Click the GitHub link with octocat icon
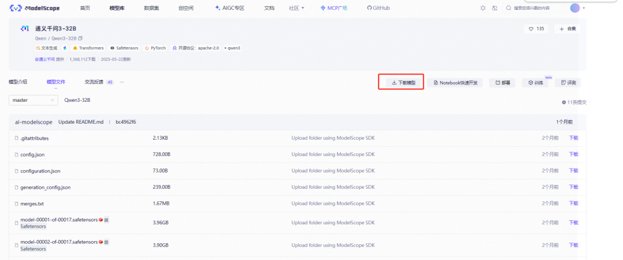Image resolution: width=623 pixels, height=260 pixels. 378,8
